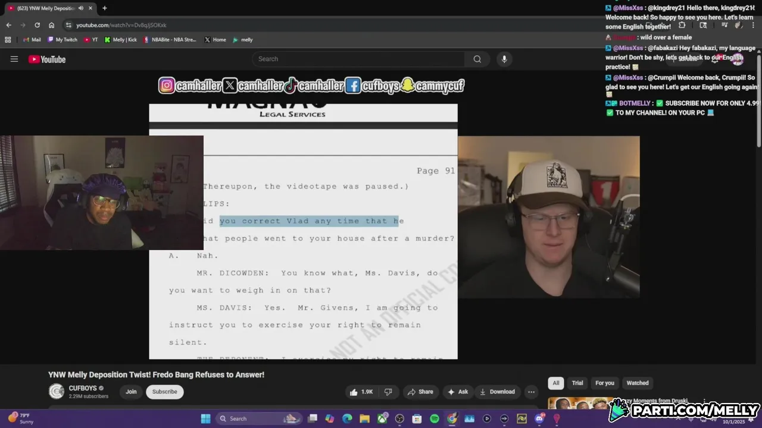Open recommended video thumbnail in sidebar
This screenshot has height=428, width=762.
(580, 404)
